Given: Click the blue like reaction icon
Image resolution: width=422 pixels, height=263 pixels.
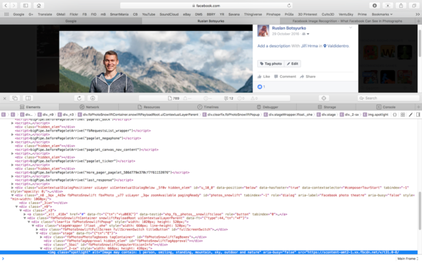Looking at the screenshot, I should tap(260, 87).
